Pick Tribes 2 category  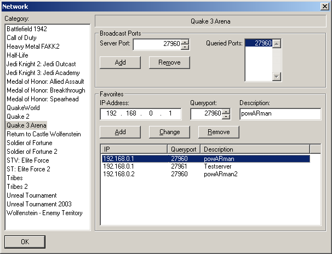[x=17, y=187]
